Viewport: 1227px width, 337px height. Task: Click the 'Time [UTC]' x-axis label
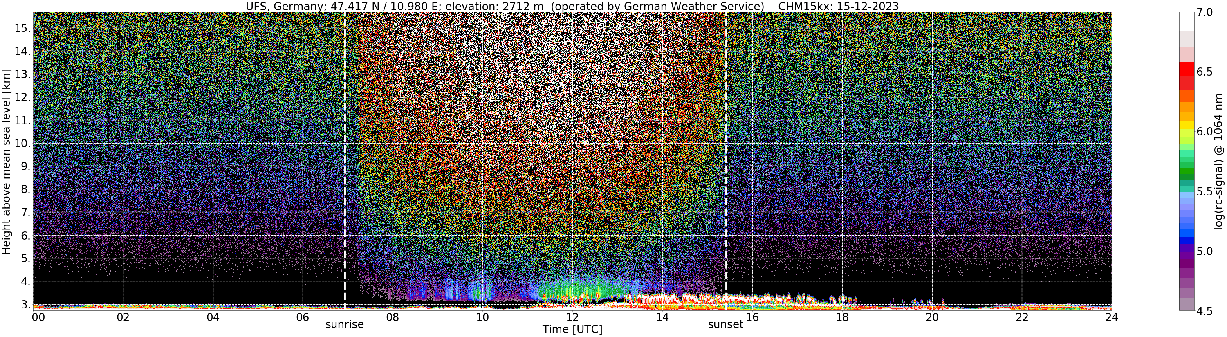point(572,329)
